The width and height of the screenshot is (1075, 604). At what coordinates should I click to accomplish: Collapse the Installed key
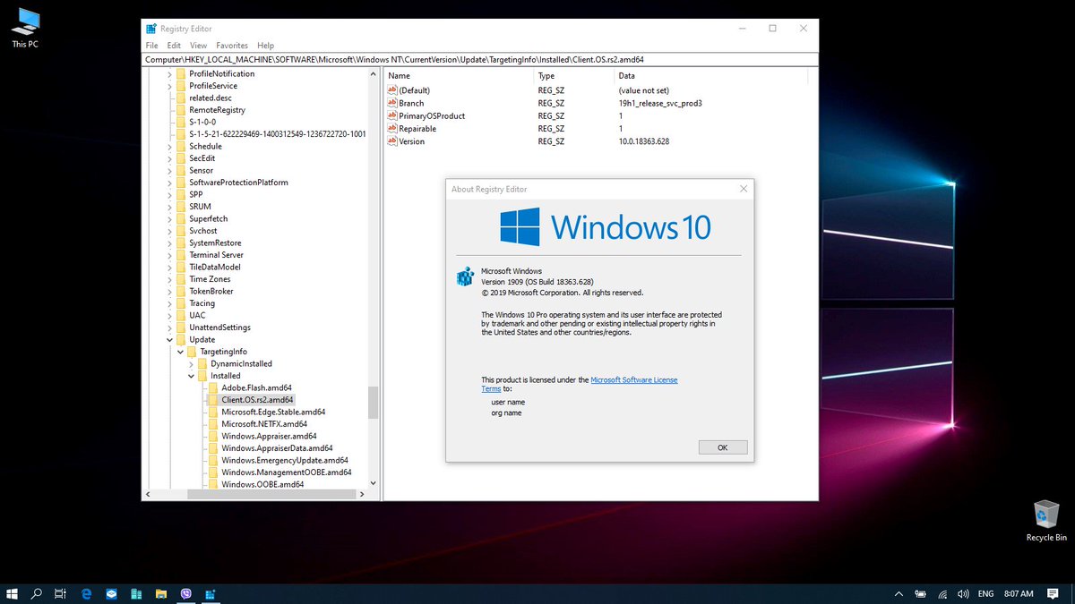(x=191, y=376)
